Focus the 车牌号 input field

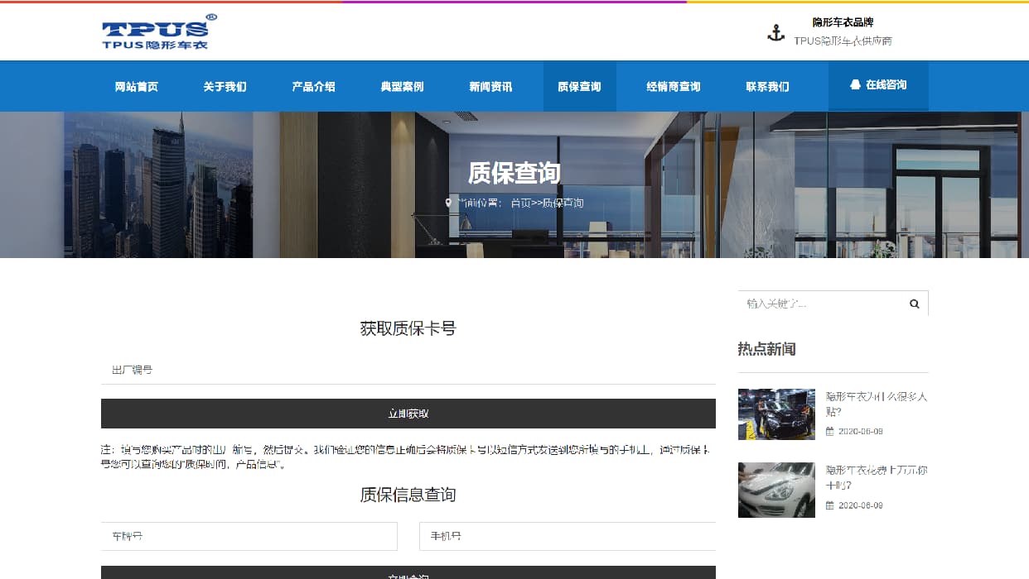(249, 536)
